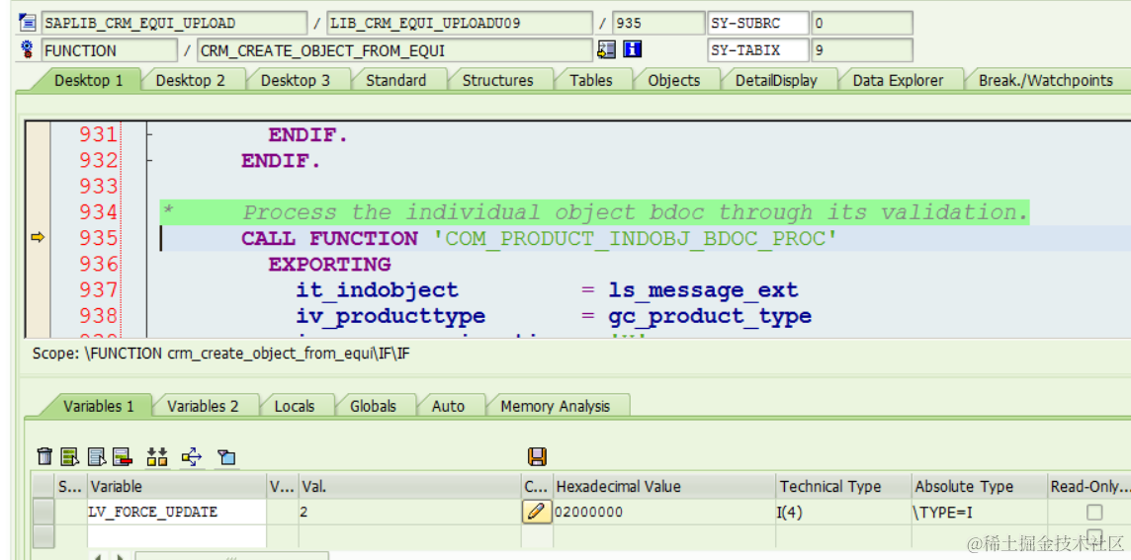Click line number 936 in the gutter
The image size is (1131, 560).
click(98, 265)
